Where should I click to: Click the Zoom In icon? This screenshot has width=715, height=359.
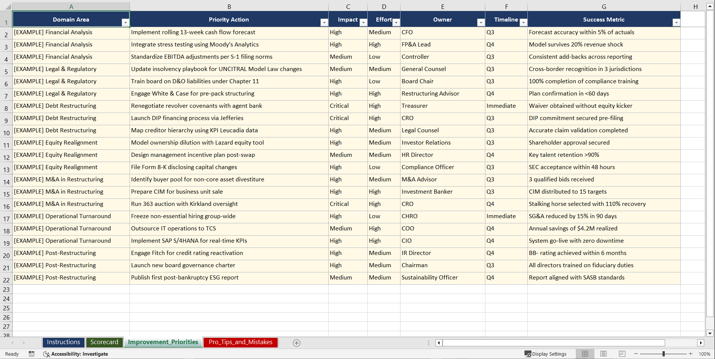click(x=691, y=354)
